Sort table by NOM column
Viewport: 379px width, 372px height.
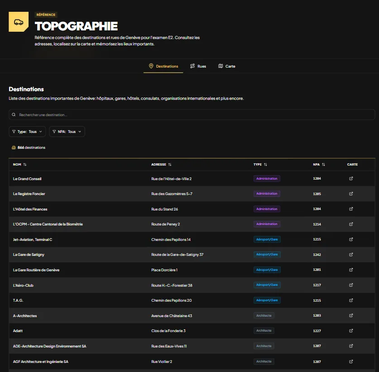(x=19, y=164)
